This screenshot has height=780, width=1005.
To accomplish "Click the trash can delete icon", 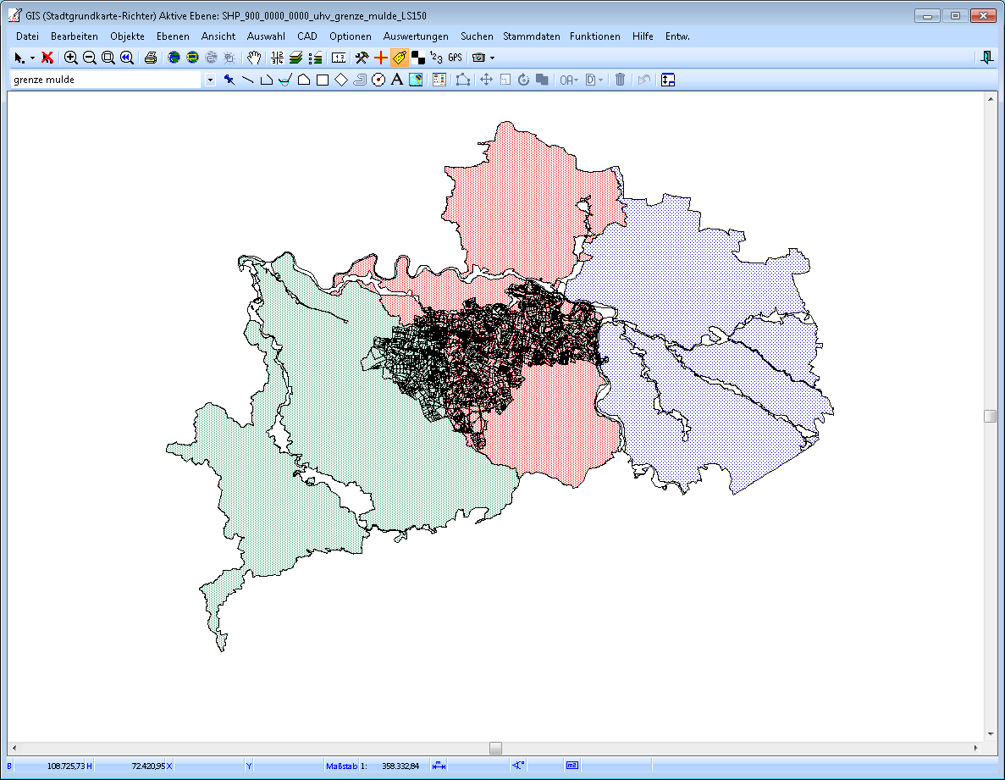I will click(621, 80).
